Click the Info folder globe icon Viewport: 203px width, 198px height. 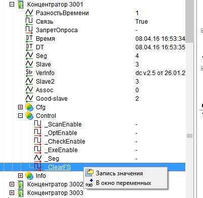pyautogui.click(x=29, y=176)
